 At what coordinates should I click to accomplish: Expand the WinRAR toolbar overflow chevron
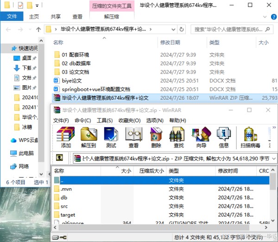(x=274, y=127)
